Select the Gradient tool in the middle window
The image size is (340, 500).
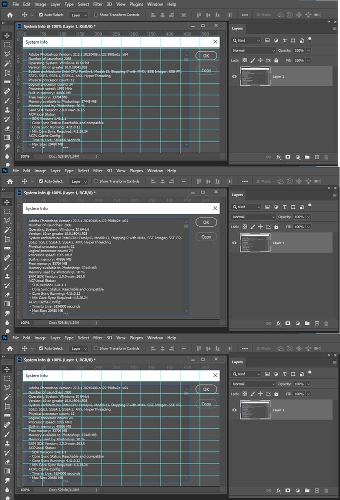(7, 304)
